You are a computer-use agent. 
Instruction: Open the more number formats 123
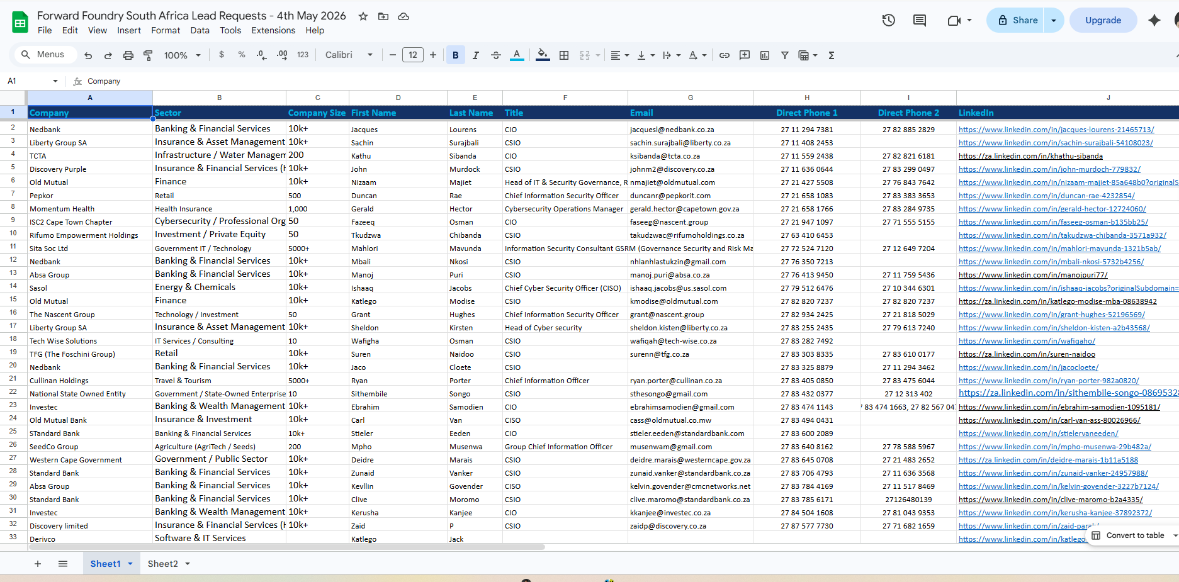coord(303,55)
